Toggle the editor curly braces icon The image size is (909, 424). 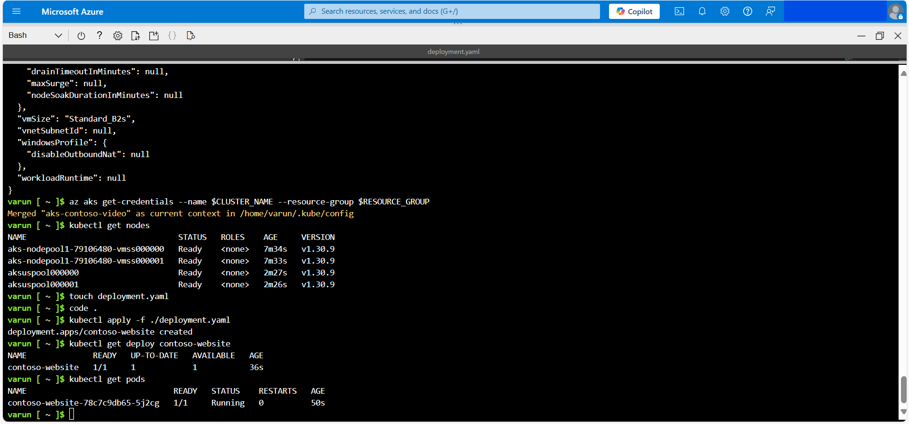(172, 35)
